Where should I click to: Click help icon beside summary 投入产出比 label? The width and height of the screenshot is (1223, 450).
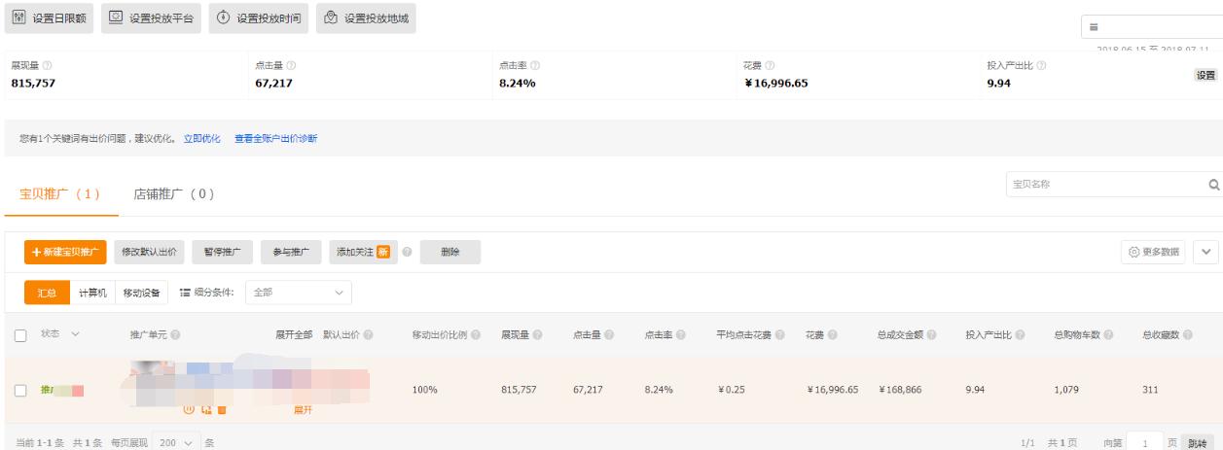[x=1042, y=65]
